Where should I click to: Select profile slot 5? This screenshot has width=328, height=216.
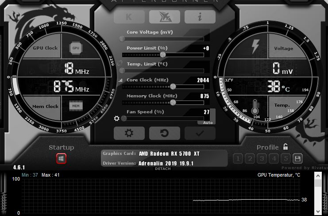pyautogui.click(x=286, y=159)
